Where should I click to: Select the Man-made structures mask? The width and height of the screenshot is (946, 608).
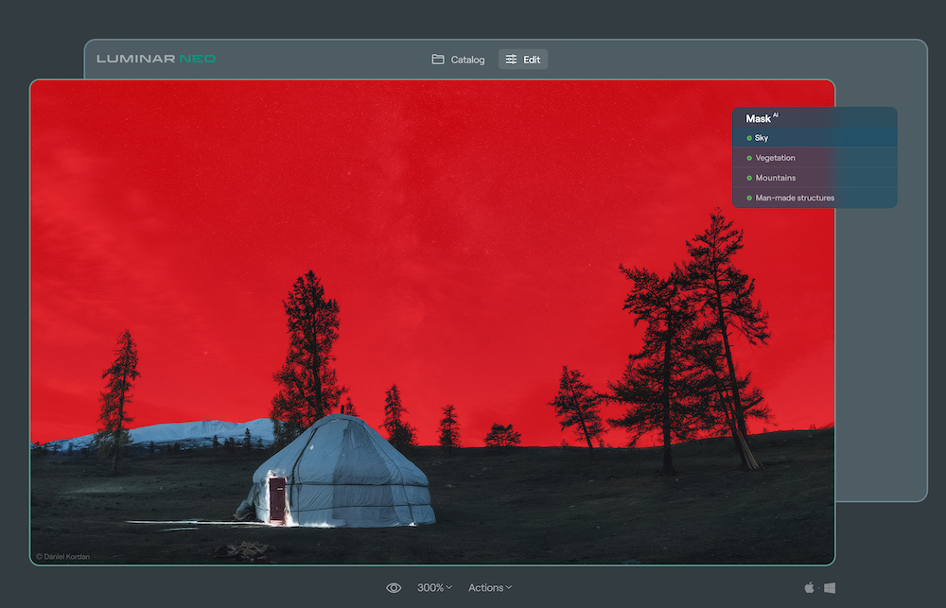795,198
